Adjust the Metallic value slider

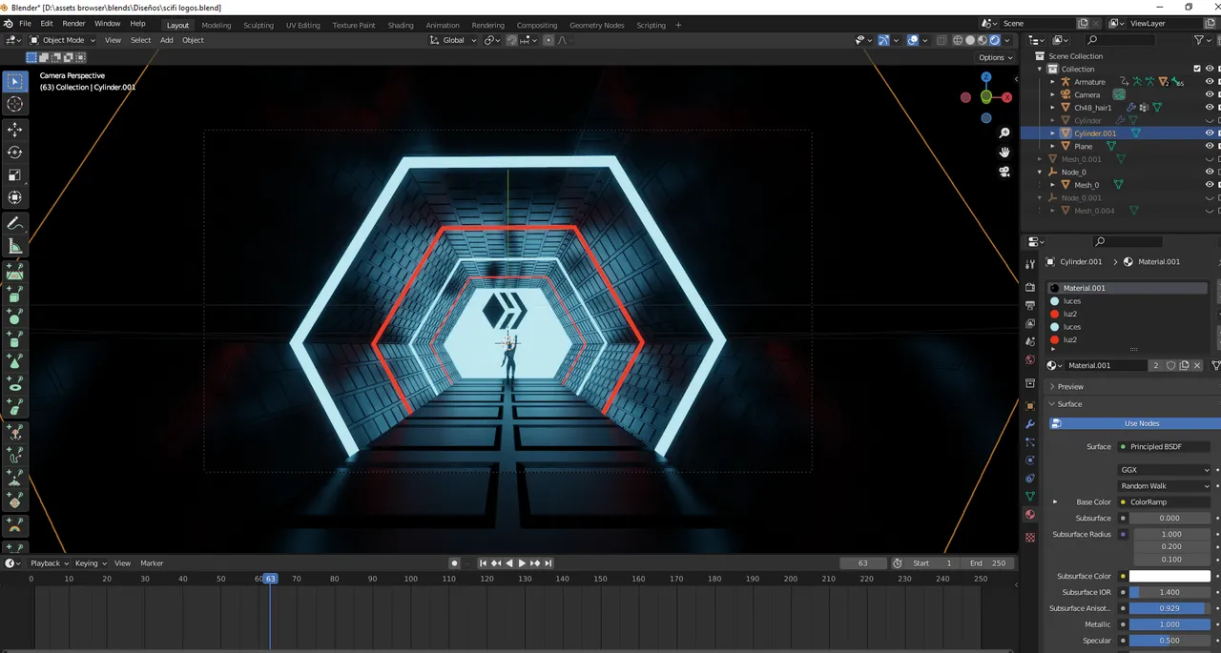pos(1169,624)
